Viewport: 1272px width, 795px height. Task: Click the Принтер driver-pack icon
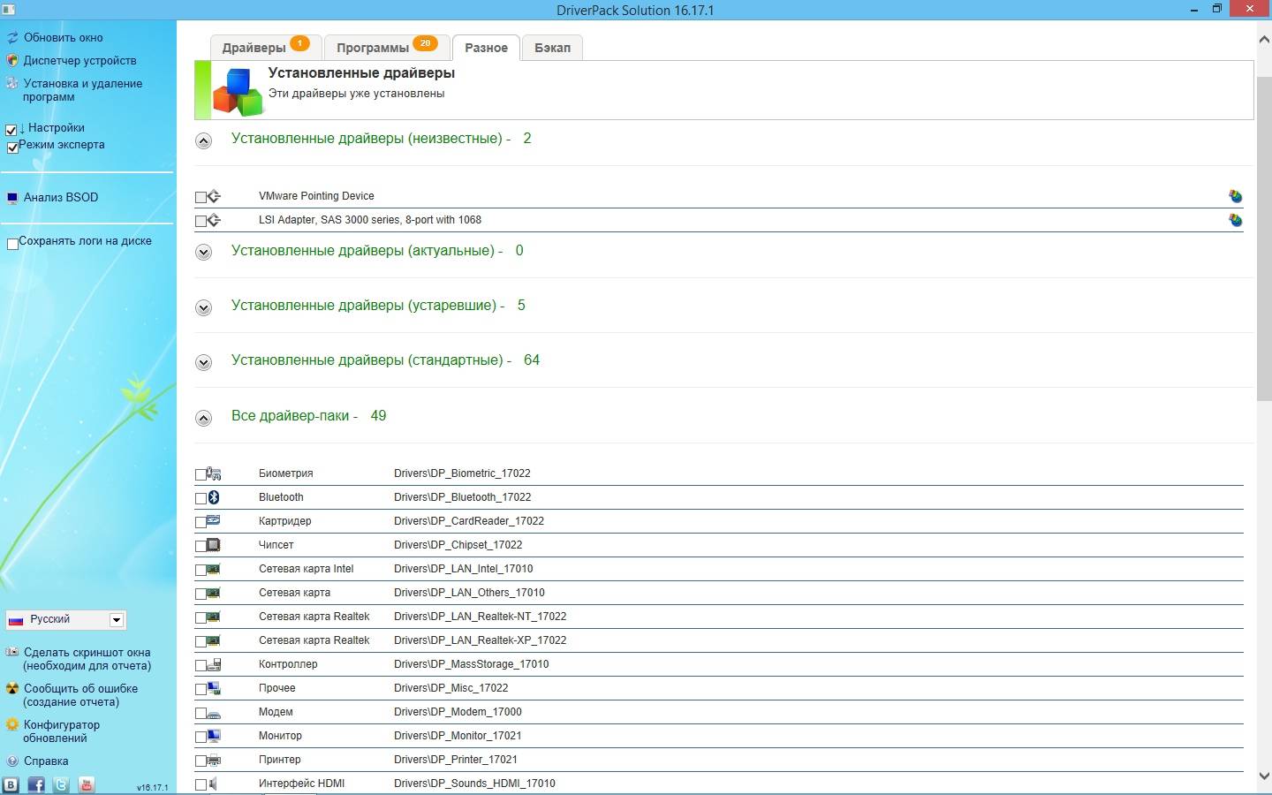coord(214,760)
